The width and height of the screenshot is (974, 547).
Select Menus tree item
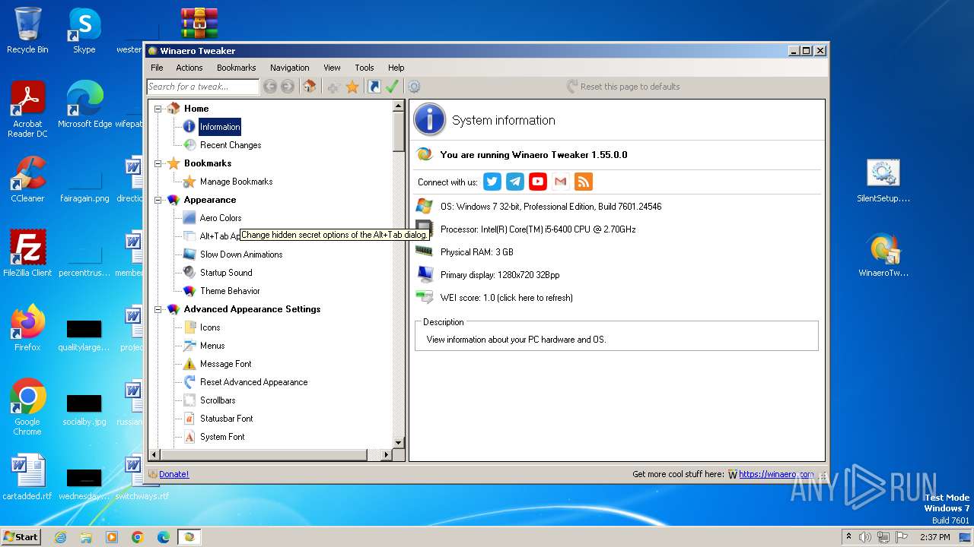coord(212,346)
